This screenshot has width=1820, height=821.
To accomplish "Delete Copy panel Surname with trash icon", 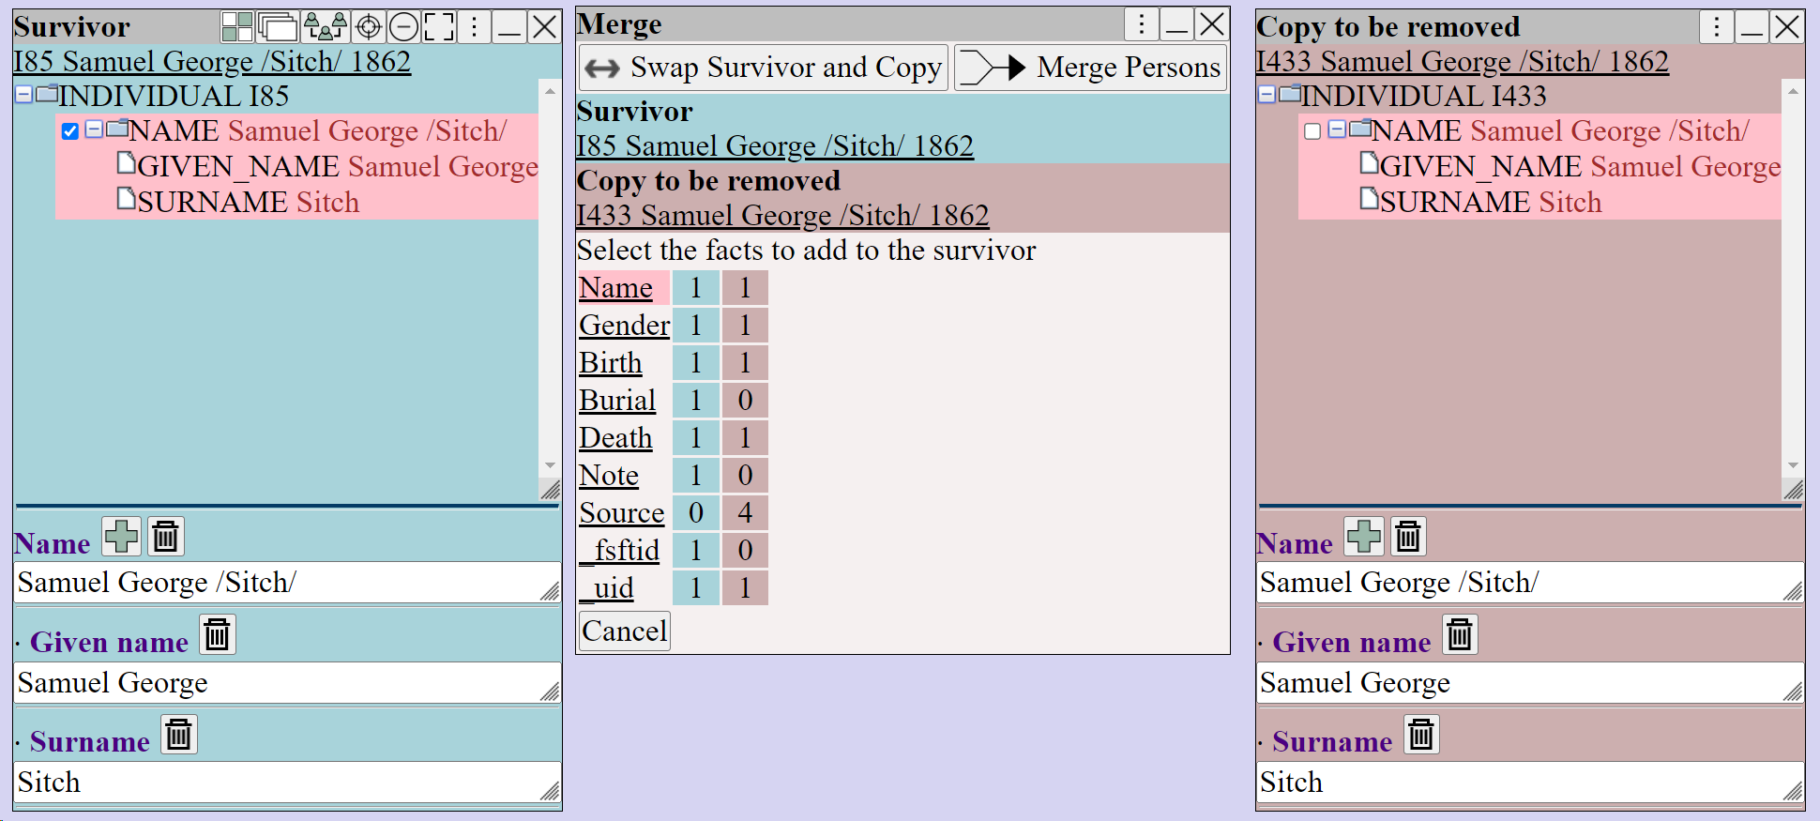I will coord(1421,735).
